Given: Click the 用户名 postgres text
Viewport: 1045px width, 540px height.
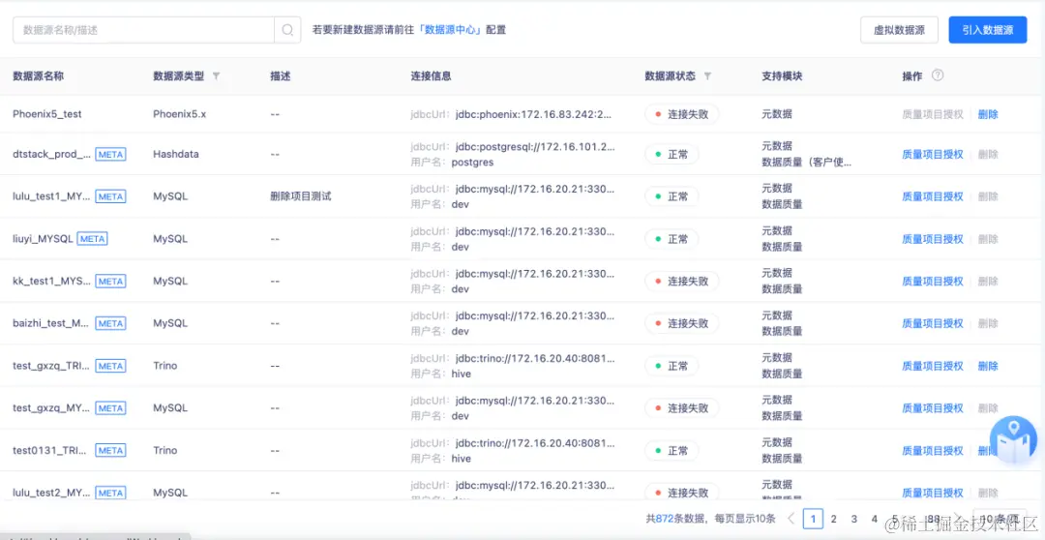Looking at the screenshot, I should pyautogui.click(x=452, y=162).
